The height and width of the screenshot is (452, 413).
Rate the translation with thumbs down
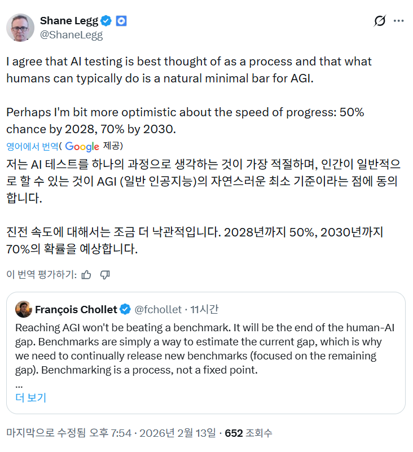point(104,275)
